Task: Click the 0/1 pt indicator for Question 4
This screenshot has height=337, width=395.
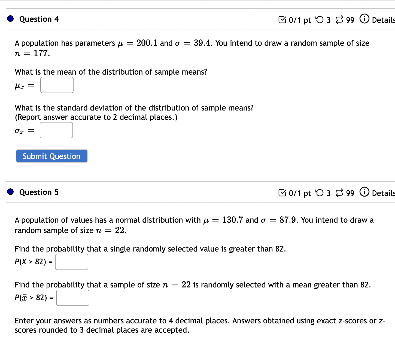Action: click(300, 20)
